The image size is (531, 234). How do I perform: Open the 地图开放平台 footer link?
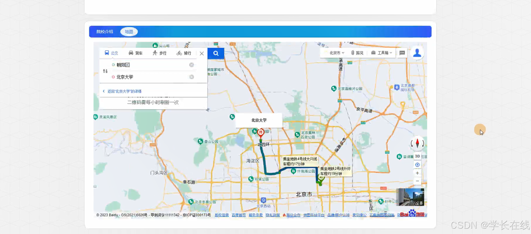click(x=314, y=215)
